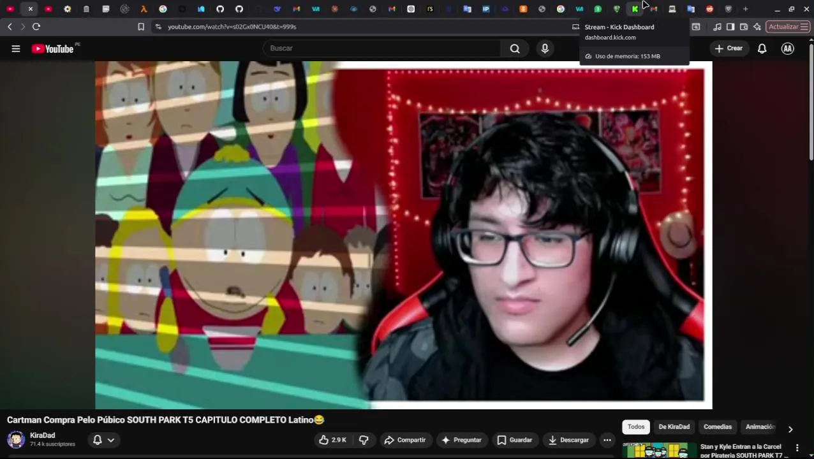Click the search magnifier button
814x459 pixels.
pos(515,48)
